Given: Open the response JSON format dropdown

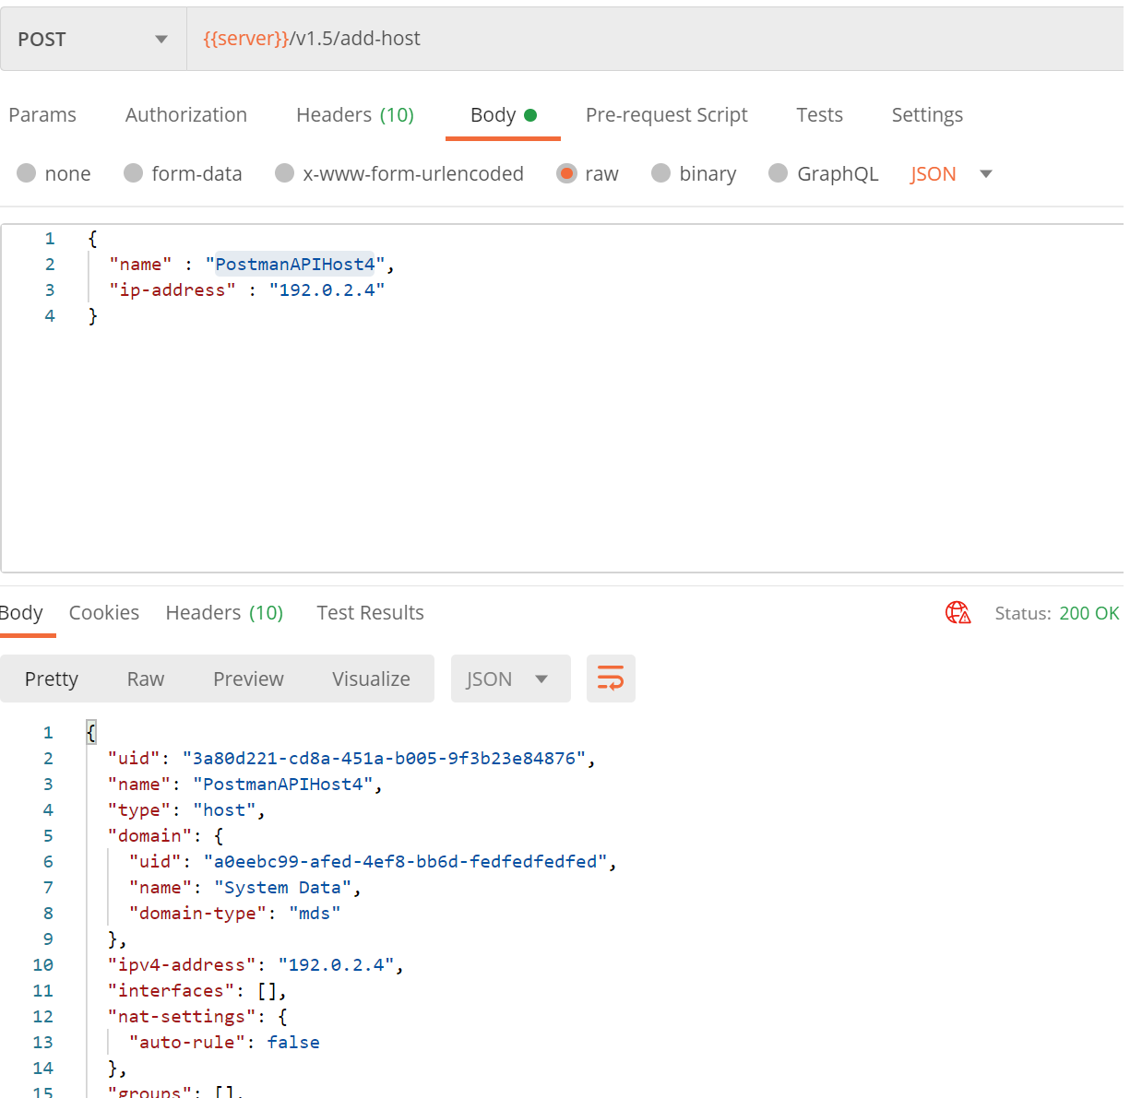Looking at the screenshot, I should (x=510, y=679).
